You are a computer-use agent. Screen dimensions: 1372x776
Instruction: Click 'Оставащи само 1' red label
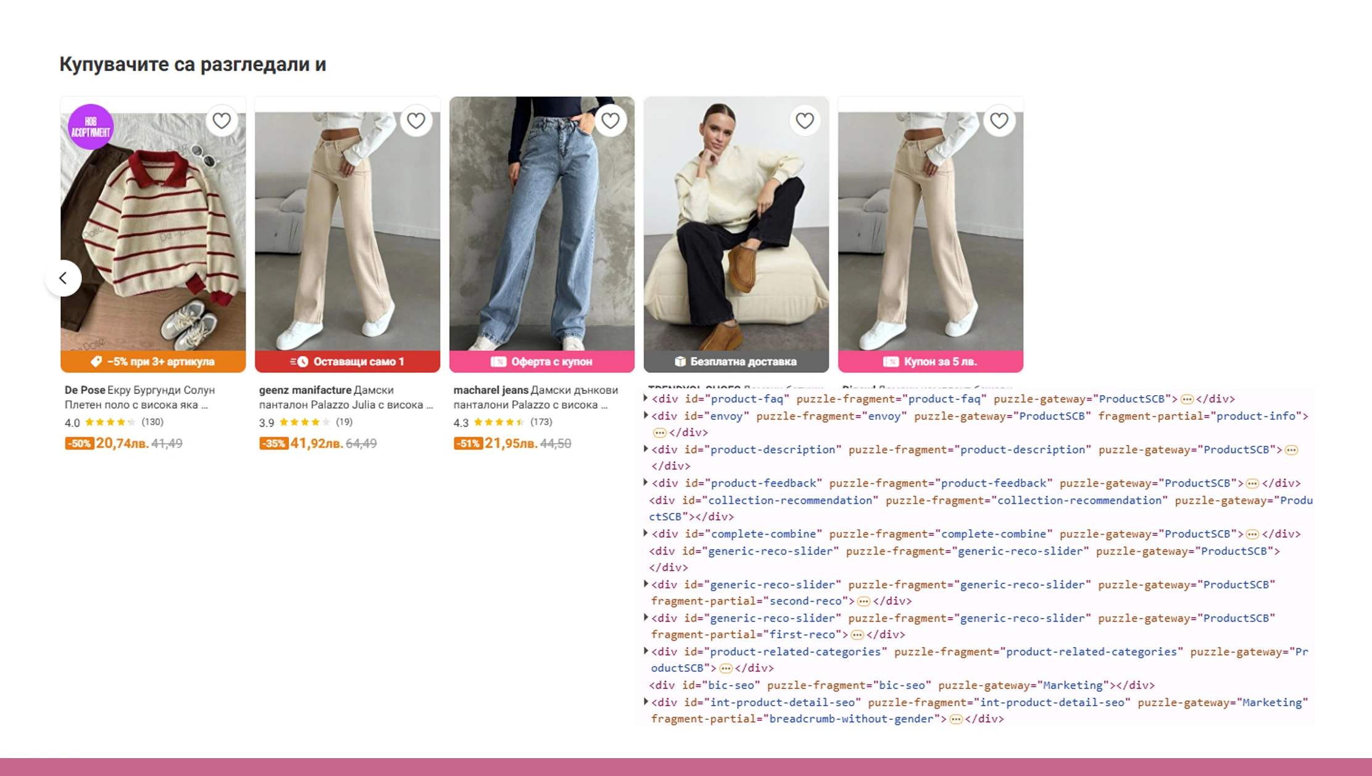tap(347, 362)
